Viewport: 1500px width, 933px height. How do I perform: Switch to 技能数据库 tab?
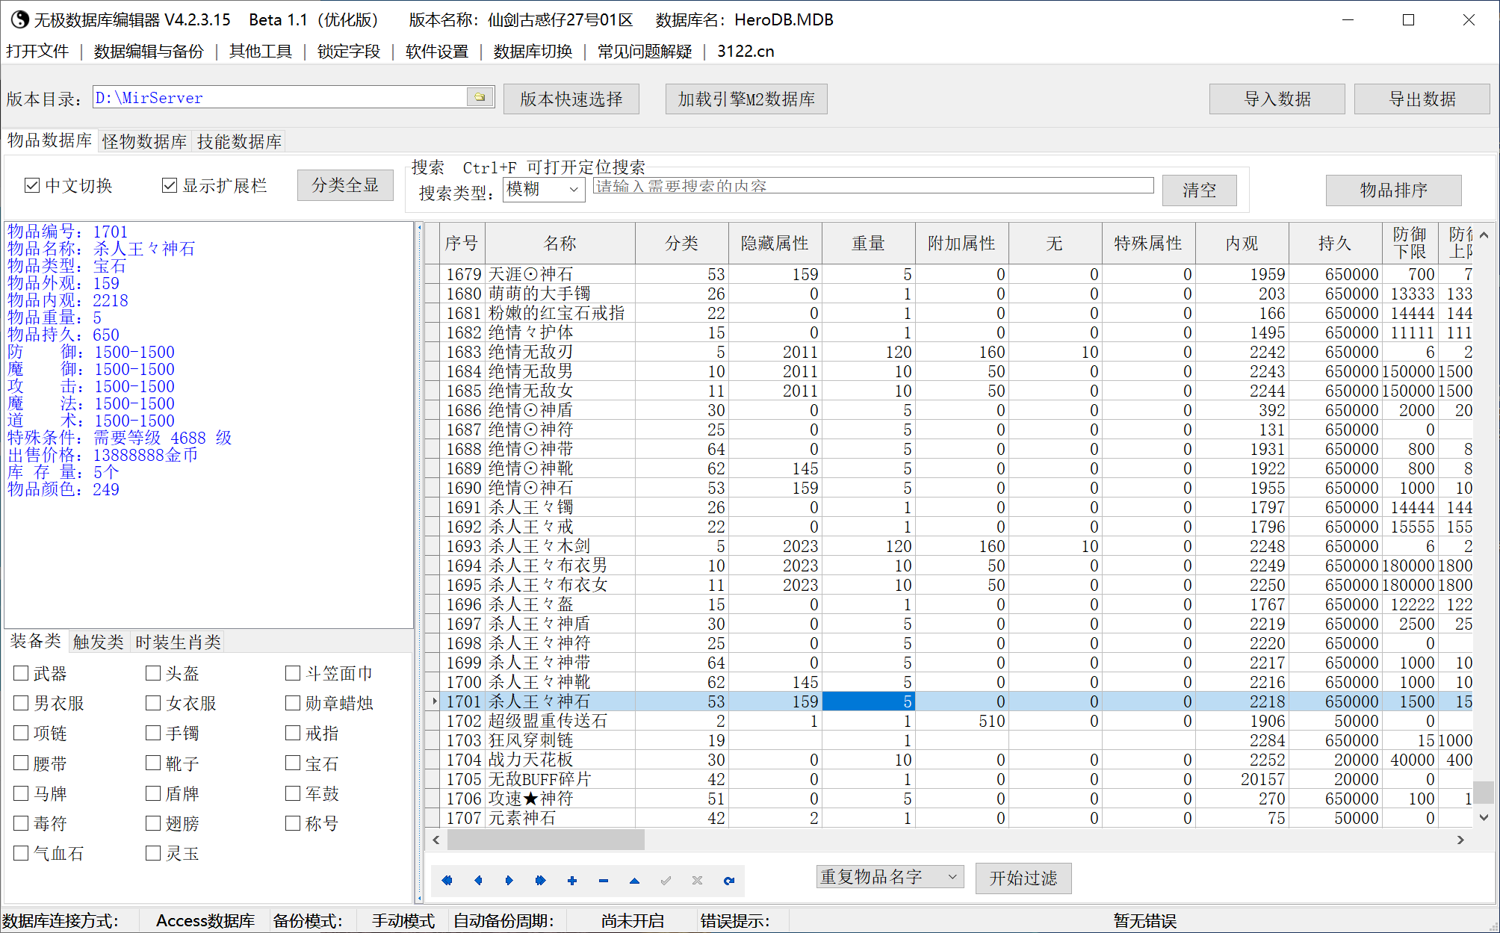pos(239,141)
